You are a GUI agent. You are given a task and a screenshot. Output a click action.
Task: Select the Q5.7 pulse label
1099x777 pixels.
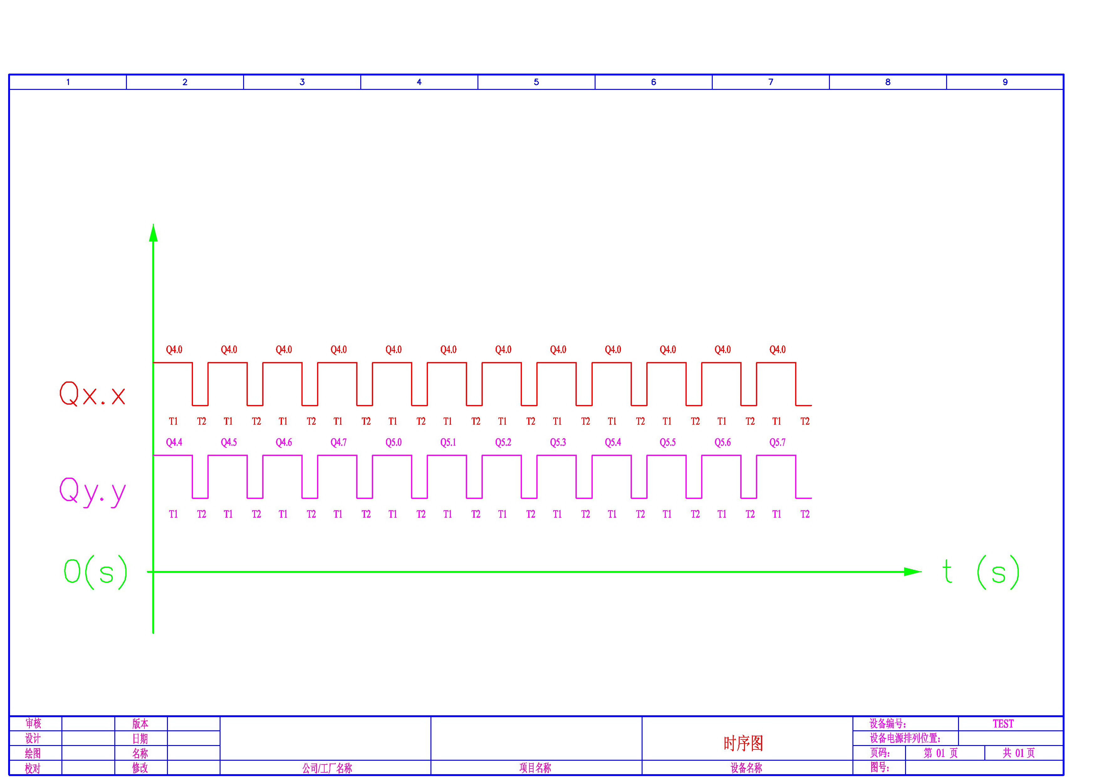[x=777, y=442]
